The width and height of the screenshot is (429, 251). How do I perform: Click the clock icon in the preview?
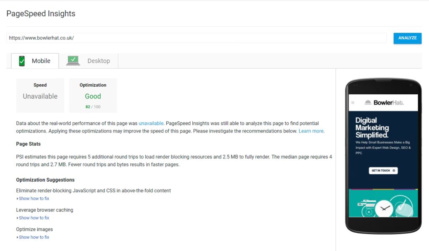[x=384, y=208]
